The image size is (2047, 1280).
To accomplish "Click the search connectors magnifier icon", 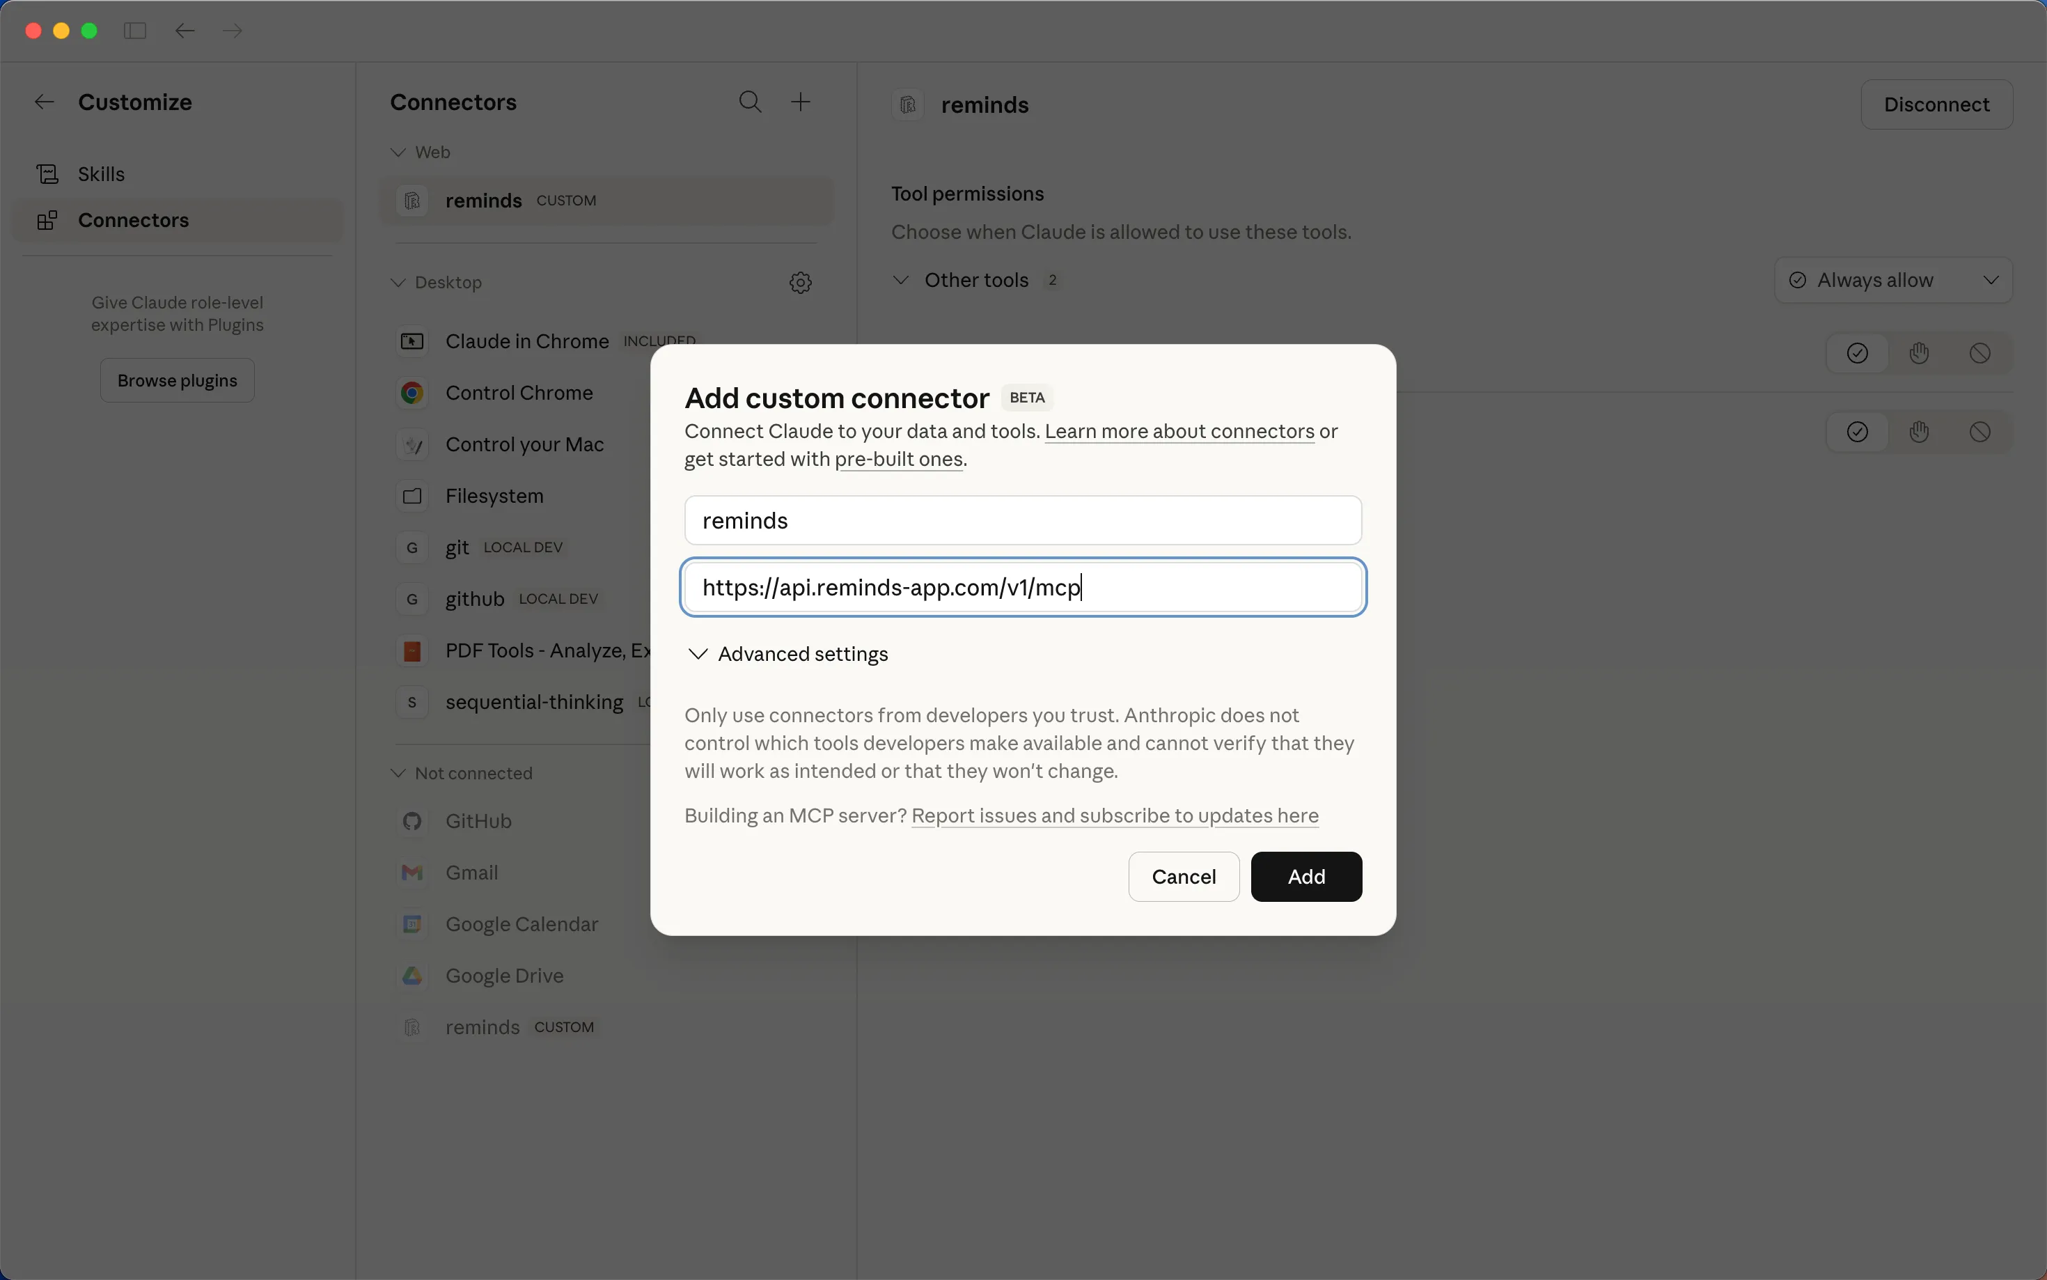I will [x=750, y=102].
